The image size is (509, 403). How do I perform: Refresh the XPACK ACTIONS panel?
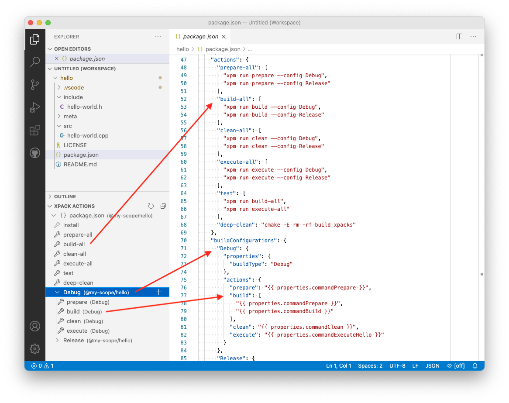coord(151,206)
